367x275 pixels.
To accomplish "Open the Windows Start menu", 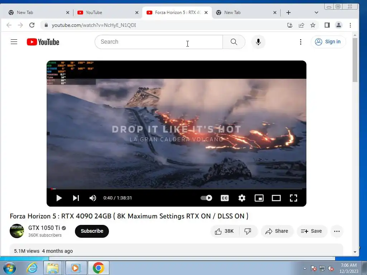I will tap(10, 268).
